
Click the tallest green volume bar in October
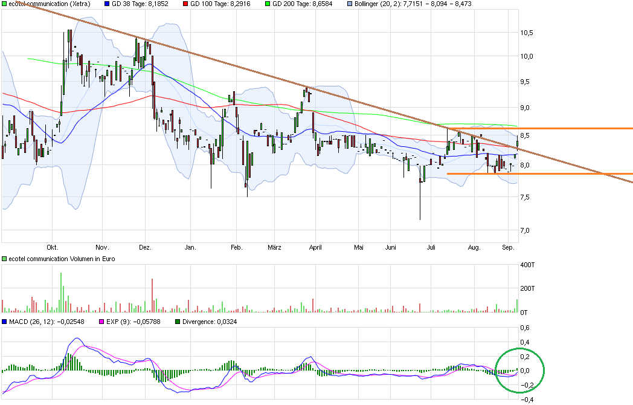point(61,293)
